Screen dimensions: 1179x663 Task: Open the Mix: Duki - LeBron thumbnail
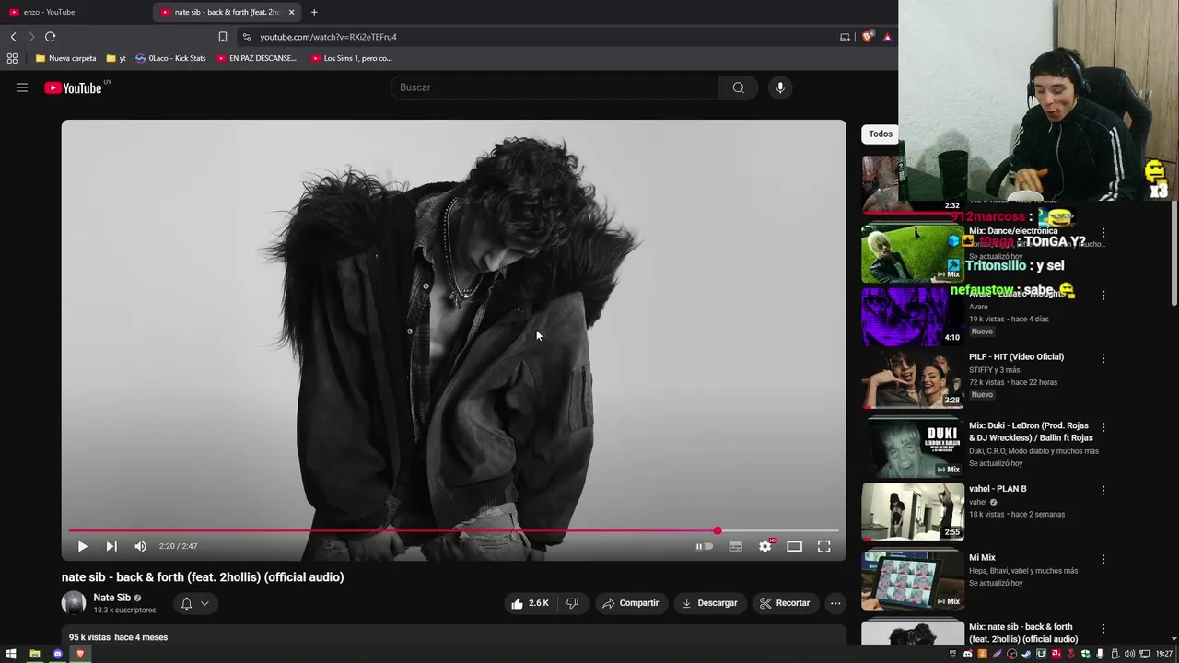point(913,448)
